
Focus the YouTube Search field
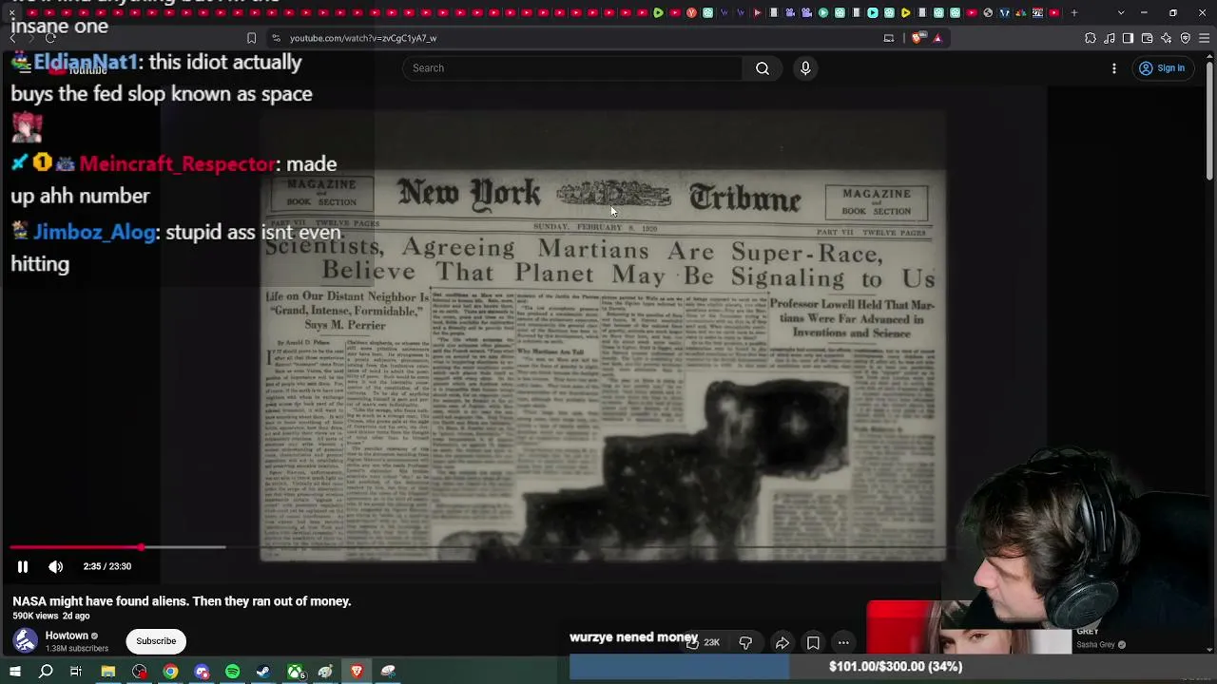(572, 68)
